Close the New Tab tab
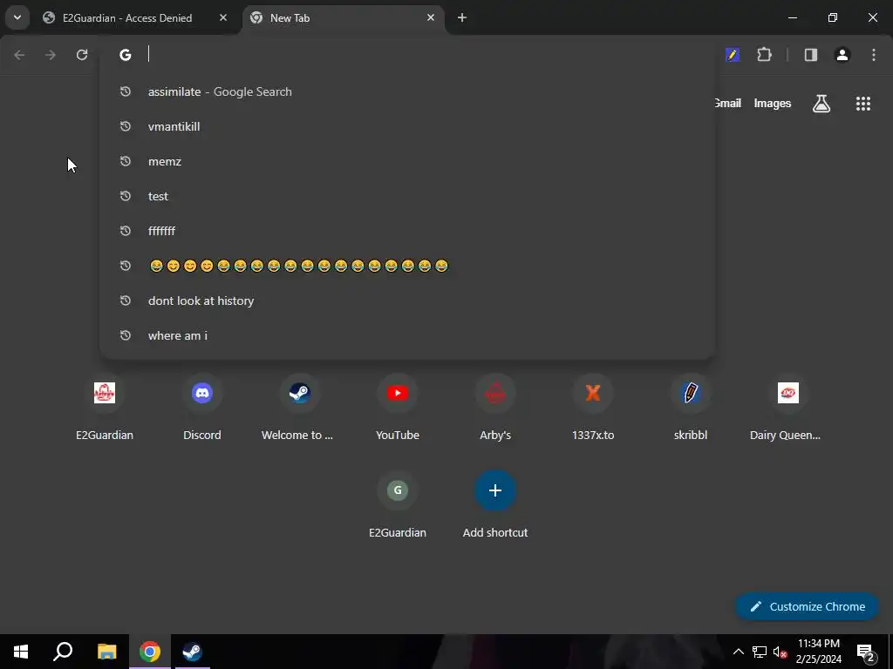The image size is (893, 669). tap(431, 17)
